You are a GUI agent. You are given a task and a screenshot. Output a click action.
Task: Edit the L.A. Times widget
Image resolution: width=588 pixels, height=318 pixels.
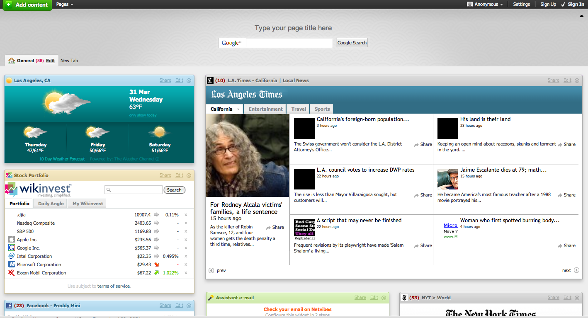(x=567, y=80)
